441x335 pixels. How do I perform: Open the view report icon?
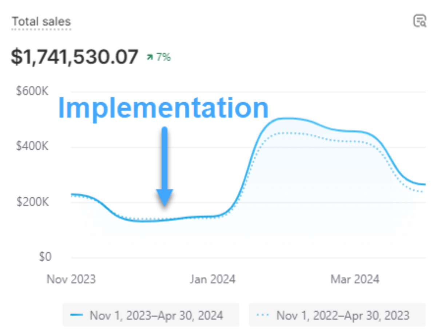[x=420, y=21]
